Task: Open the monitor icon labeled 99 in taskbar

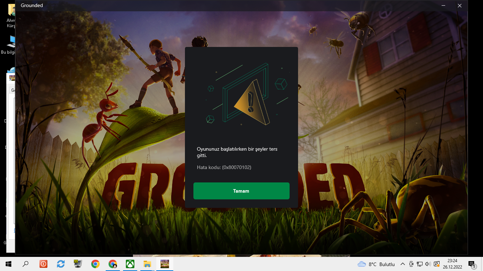Action: click(x=78, y=264)
